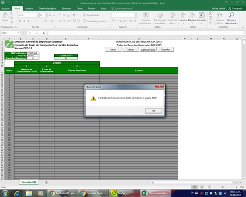Screen dimensions: 246x197
Task: Click the fx insert function icon
Action: (44, 33)
